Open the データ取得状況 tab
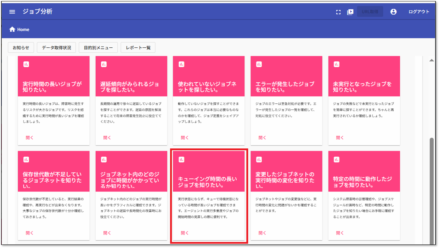Screen dimensions: 439x248 click(56, 47)
